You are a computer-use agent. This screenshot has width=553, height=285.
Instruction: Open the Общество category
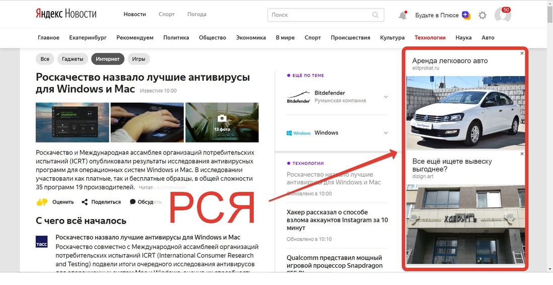[213, 38]
